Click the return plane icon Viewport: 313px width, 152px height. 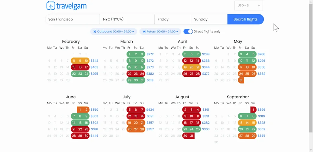(144, 32)
